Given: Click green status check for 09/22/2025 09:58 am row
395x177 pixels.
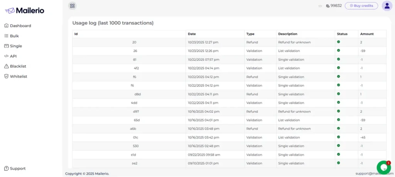Looking at the screenshot, I should 339,154.
